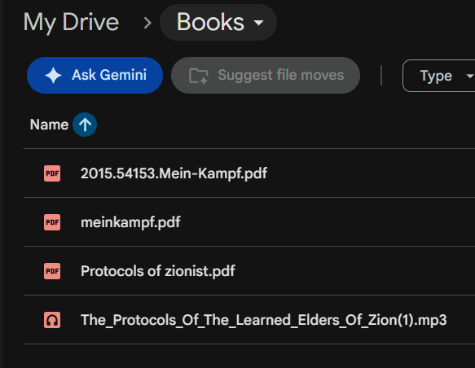Click the PDF icon of Protocols of zionist.pdf
475x368 pixels.
(52, 271)
